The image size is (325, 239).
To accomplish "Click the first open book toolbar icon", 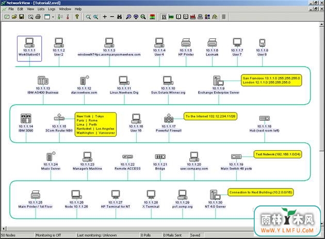I will 178,17.
